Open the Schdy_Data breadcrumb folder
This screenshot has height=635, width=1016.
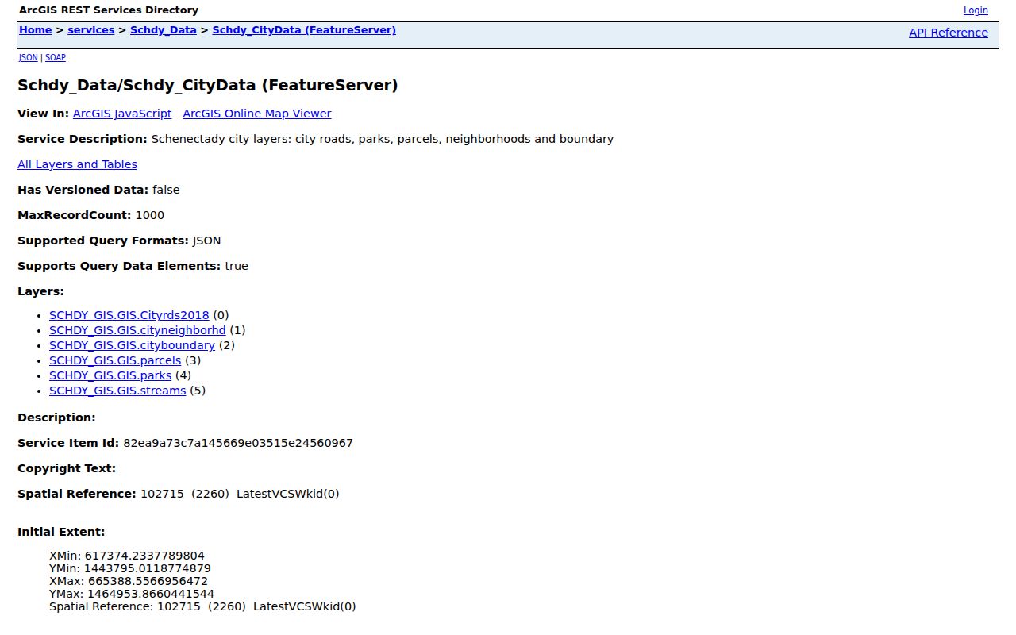pos(164,30)
